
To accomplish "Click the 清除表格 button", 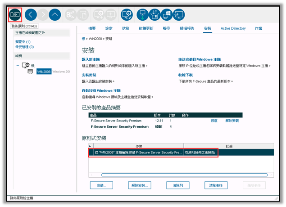I will pyautogui.click(x=216, y=185).
